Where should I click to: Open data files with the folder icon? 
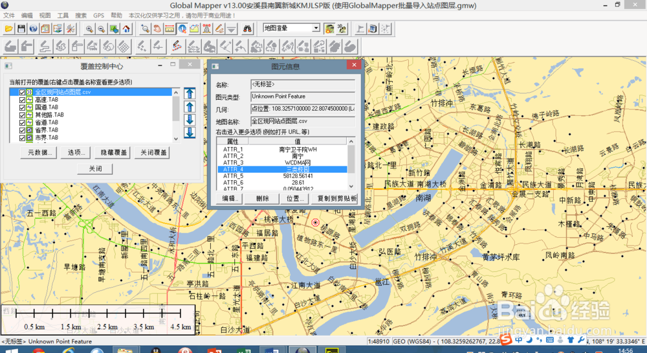point(8,28)
